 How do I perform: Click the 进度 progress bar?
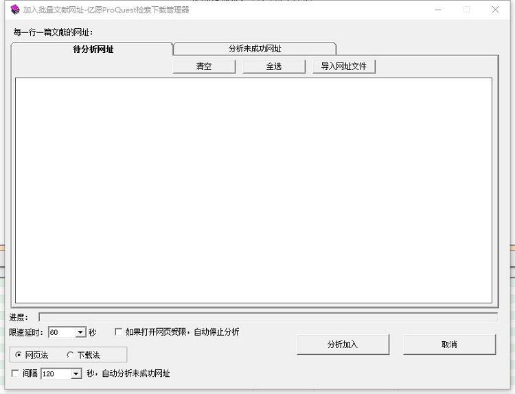[268, 317]
